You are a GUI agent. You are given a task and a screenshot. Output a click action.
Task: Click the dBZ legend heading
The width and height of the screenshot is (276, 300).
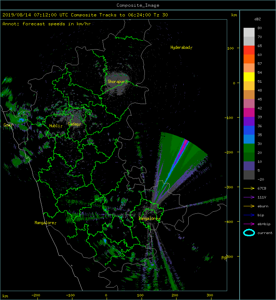click(x=257, y=19)
